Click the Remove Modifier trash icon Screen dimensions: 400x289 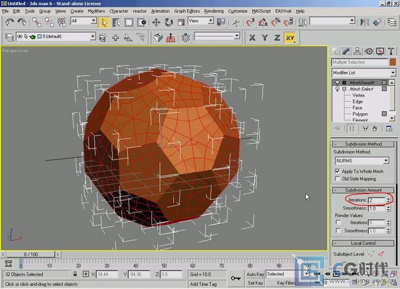pos(375,129)
